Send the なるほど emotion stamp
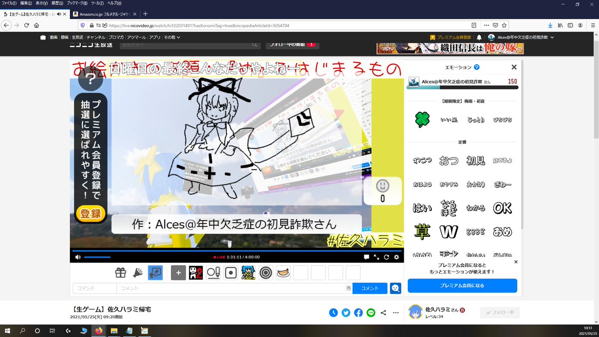This screenshot has width=599, height=337. point(449,207)
